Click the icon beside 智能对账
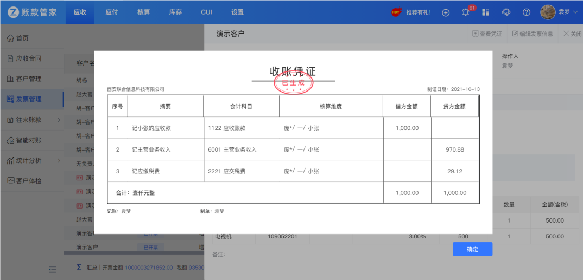 tap(10, 140)
